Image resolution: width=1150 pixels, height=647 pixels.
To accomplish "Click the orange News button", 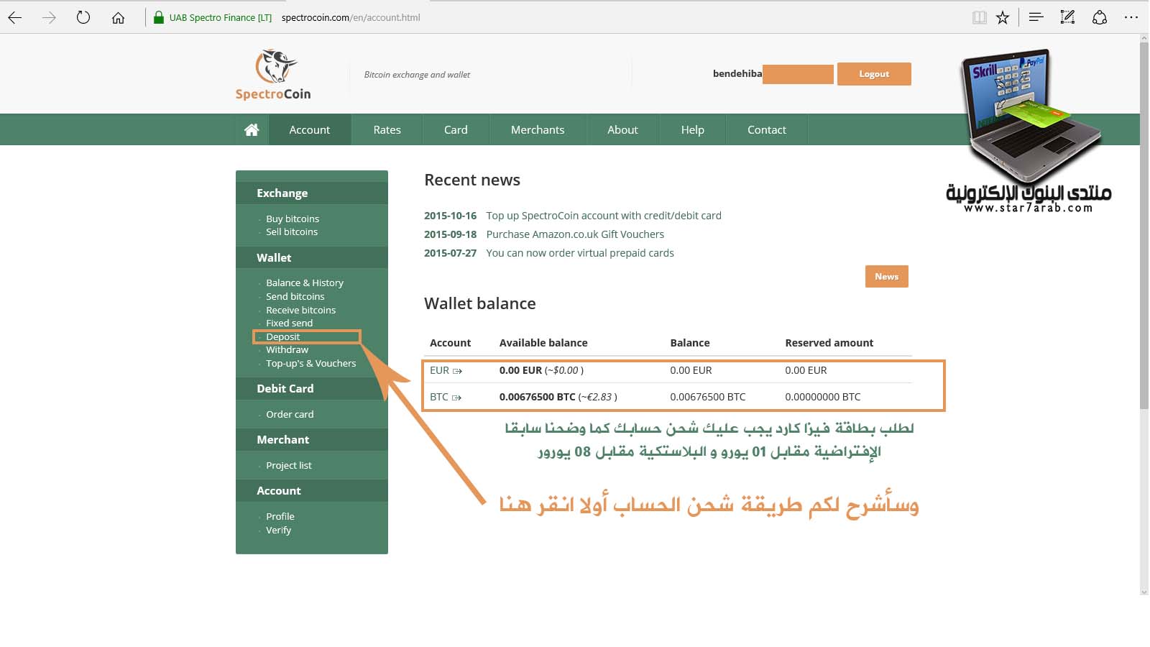I will point(887,277).
